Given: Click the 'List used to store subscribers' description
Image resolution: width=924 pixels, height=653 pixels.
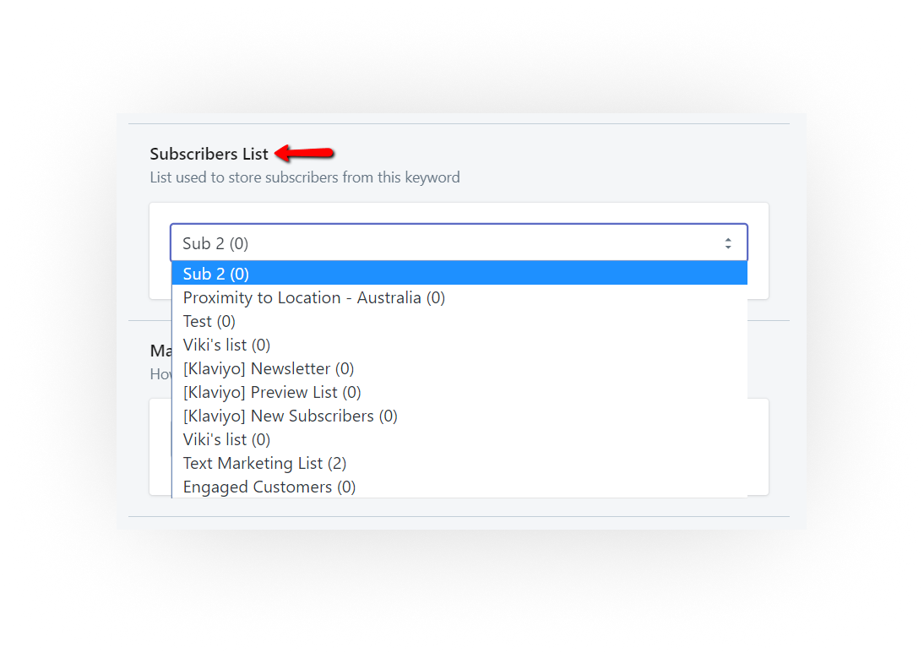Looking at the screenshot, I should [x=305, y=177].
